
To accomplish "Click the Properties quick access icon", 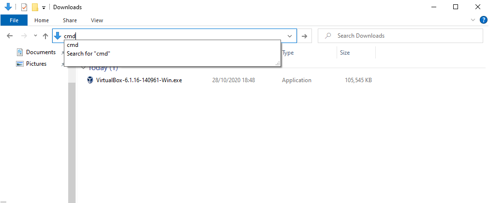I will [24, 7].
